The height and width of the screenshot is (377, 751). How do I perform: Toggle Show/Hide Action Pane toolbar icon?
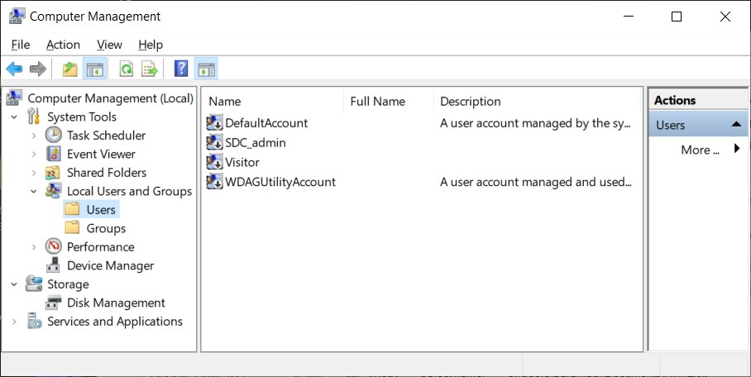[x=206, y=69]
